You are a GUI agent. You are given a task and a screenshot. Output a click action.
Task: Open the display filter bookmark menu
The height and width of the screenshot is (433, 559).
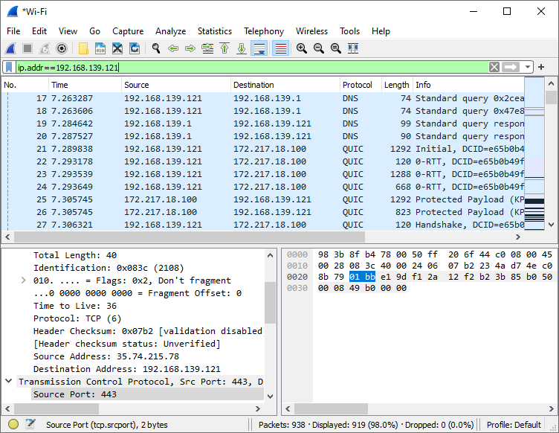(8, 67)
